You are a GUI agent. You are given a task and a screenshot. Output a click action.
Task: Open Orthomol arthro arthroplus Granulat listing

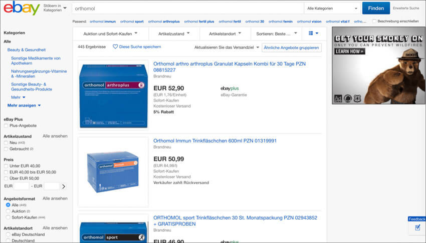tap(230, 66)
